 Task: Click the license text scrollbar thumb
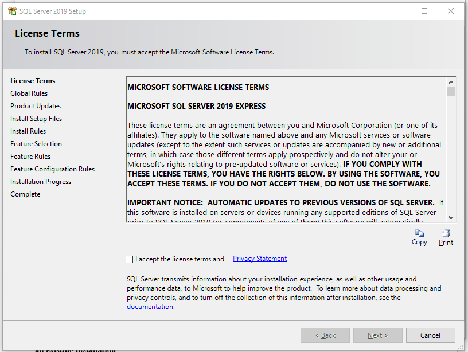click(451, 92)
